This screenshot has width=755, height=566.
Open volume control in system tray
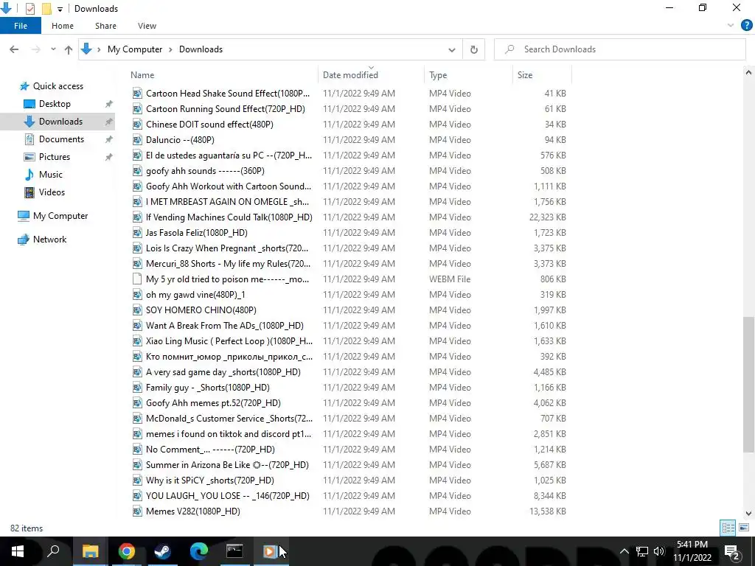[659, 551]
